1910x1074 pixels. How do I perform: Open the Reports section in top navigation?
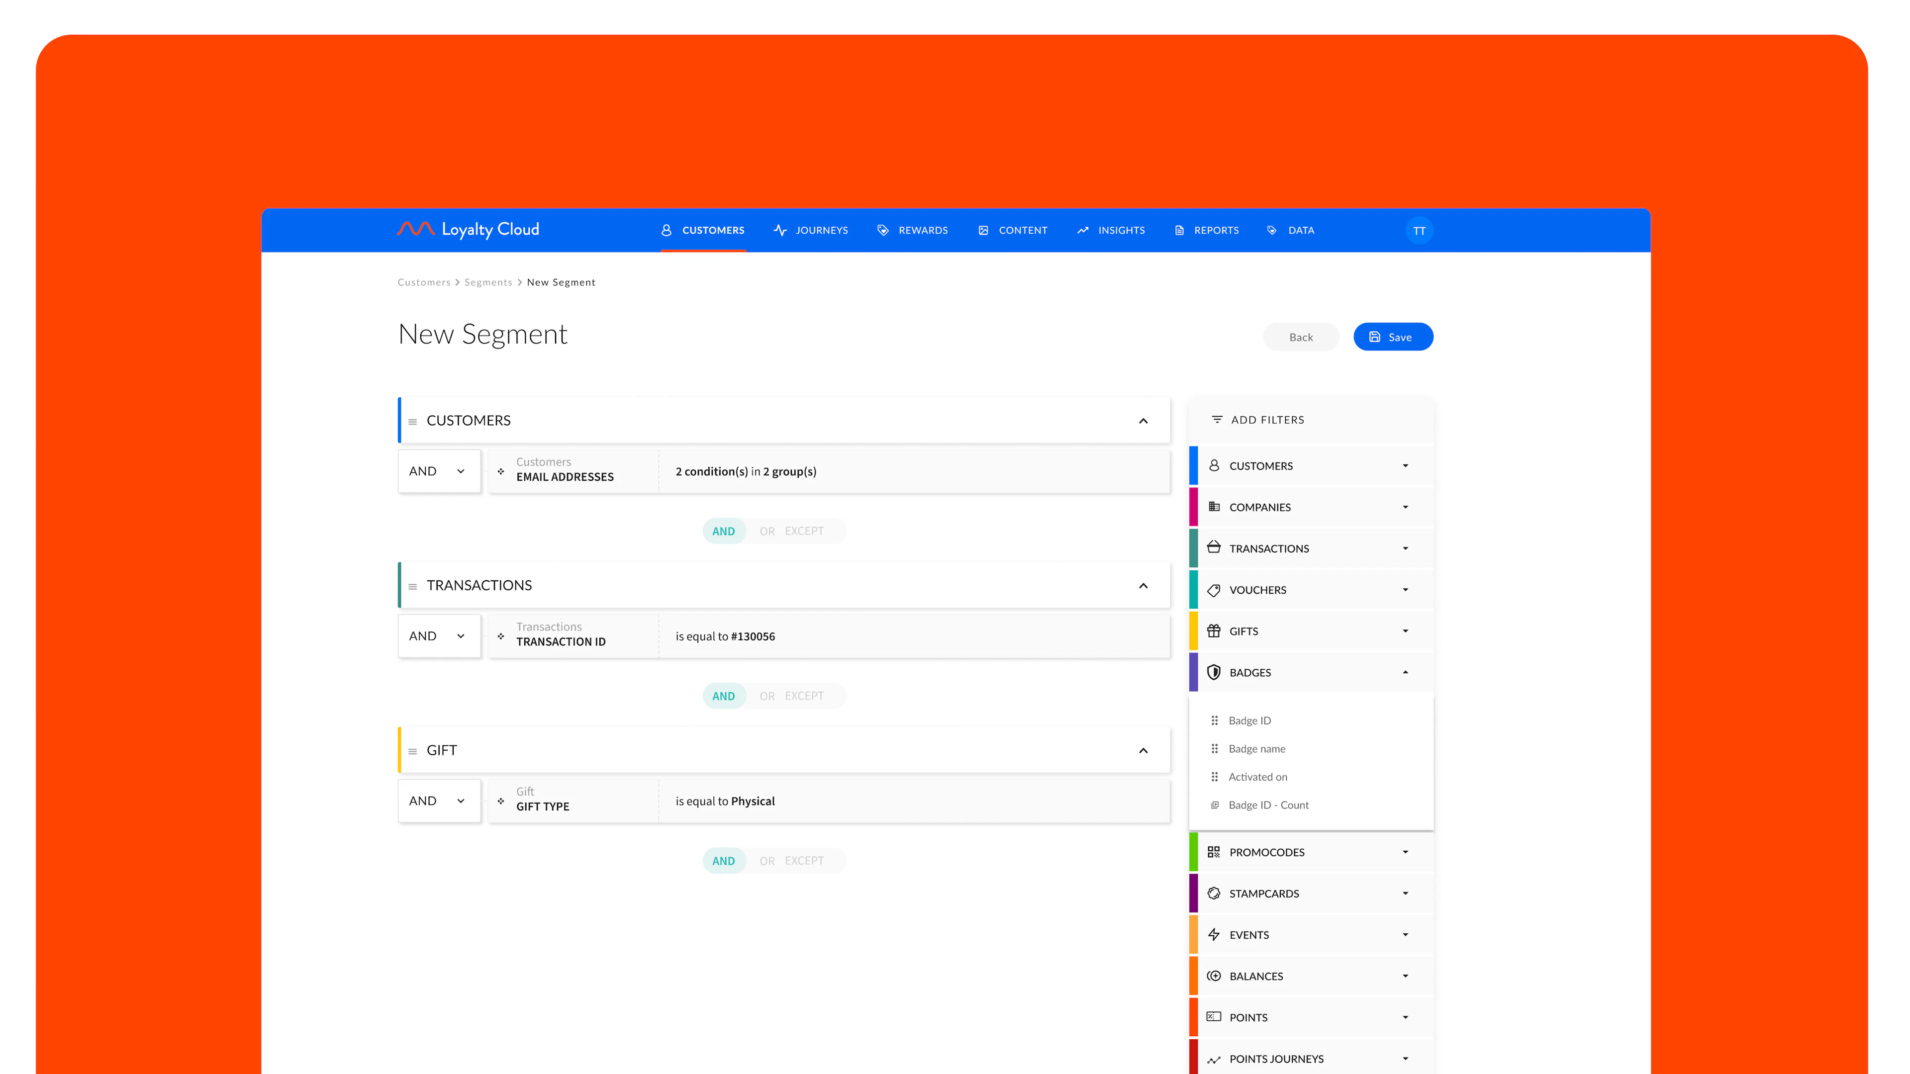pos(1216,231)
